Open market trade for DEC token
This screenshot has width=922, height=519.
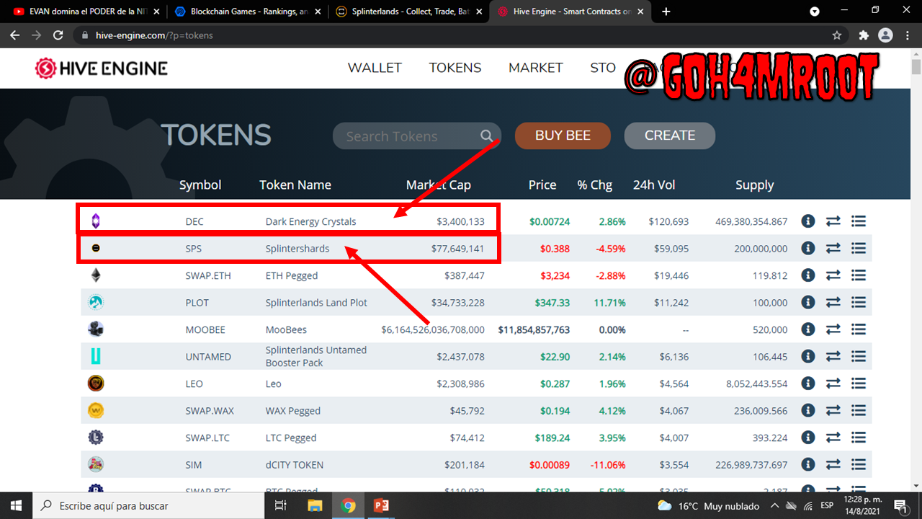(x=833, y=221)
